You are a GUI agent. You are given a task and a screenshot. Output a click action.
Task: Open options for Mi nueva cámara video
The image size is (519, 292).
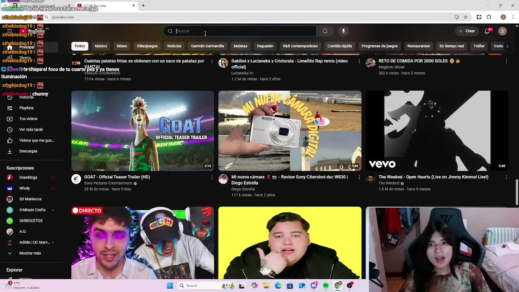coord(359,177)
